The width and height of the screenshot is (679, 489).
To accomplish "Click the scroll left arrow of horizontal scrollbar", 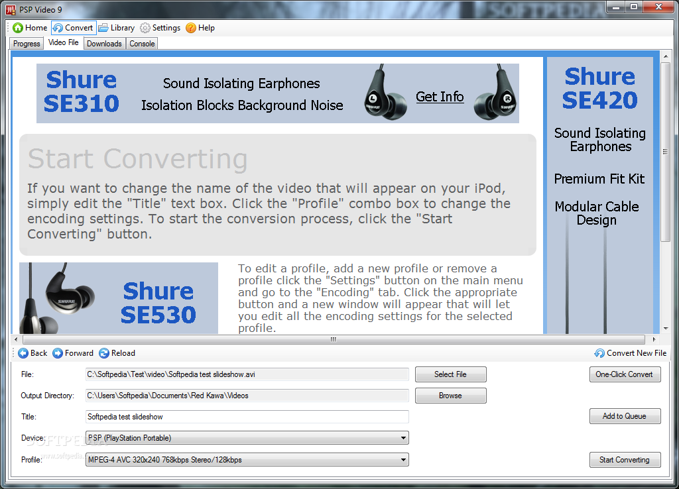I will click(x=16, y=339).
